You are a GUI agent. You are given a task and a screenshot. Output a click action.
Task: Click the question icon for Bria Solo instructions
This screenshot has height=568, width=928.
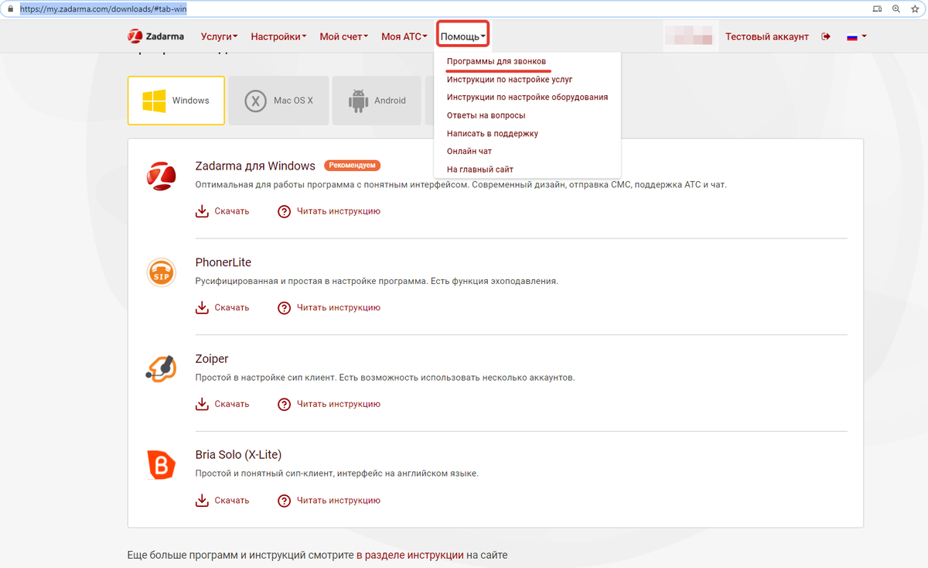click(x=284, y=501)
